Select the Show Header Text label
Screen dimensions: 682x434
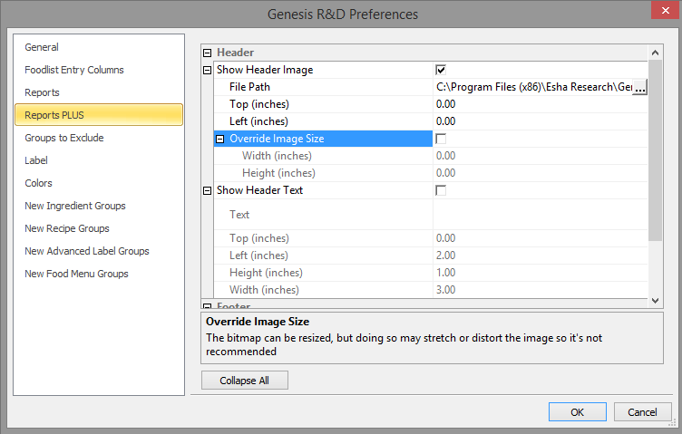(x=259, y=190)
